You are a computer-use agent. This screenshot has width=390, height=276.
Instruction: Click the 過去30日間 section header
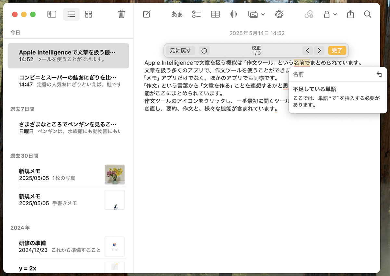pyautogui.click(x=24, y=156)
